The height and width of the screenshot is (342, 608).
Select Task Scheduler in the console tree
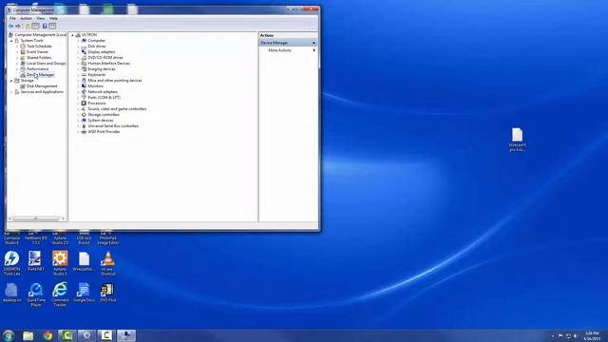coord(39,47)
